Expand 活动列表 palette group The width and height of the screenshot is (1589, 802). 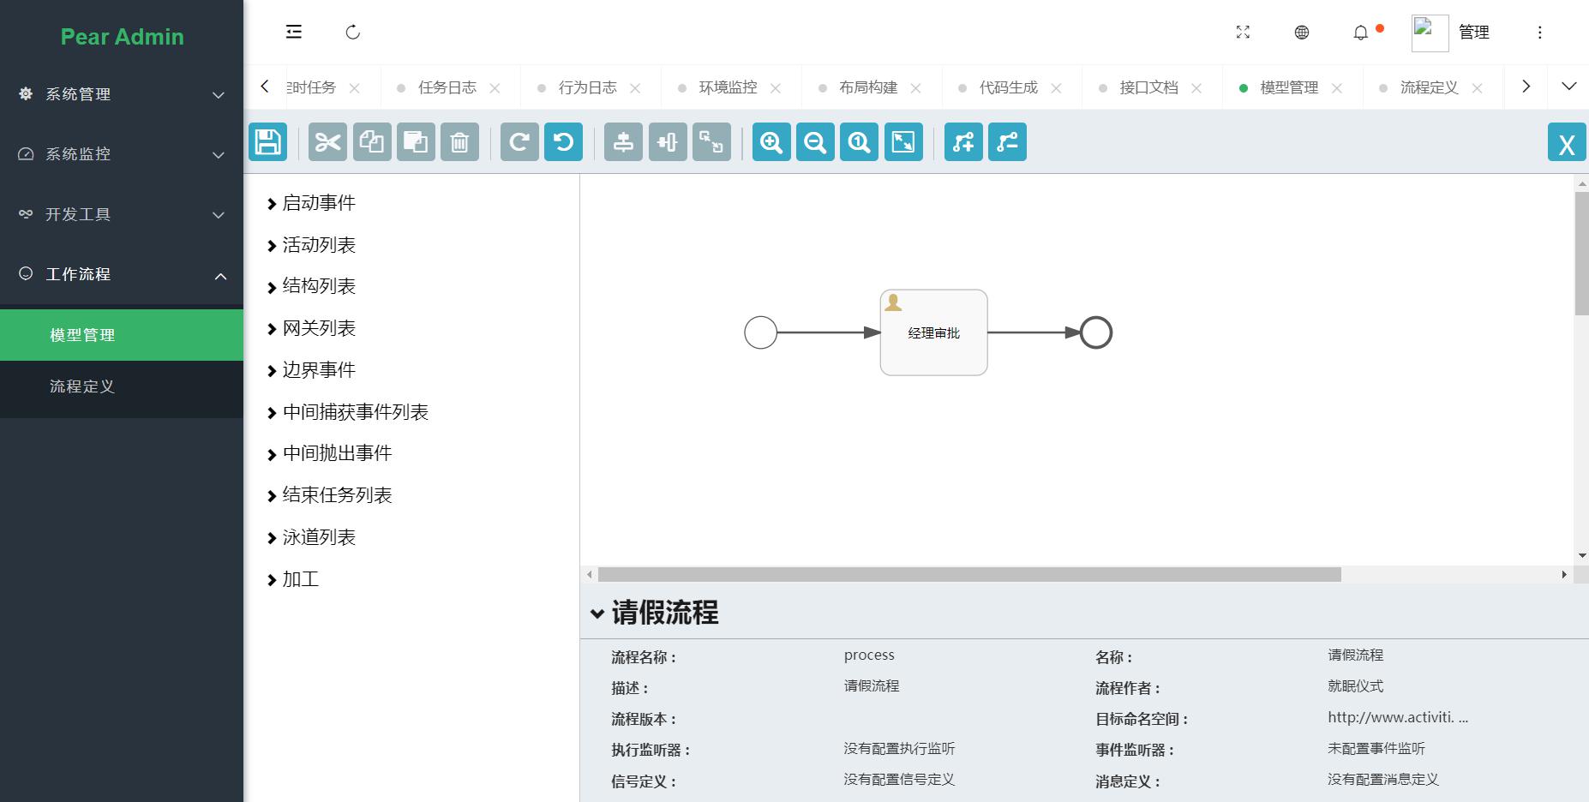pyautogui.click(x=310, y=245)
